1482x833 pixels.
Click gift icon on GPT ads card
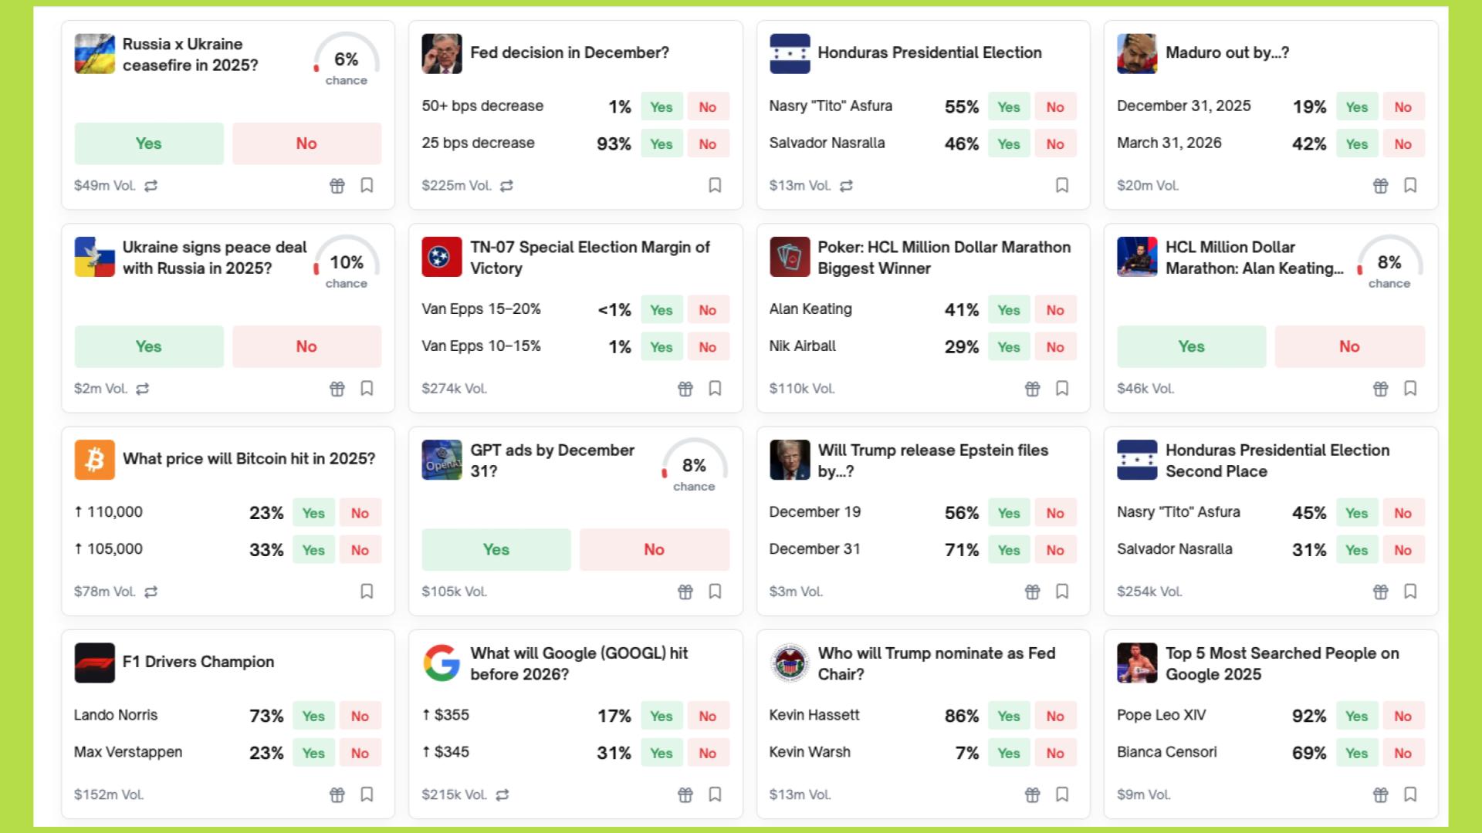[685, 592]
